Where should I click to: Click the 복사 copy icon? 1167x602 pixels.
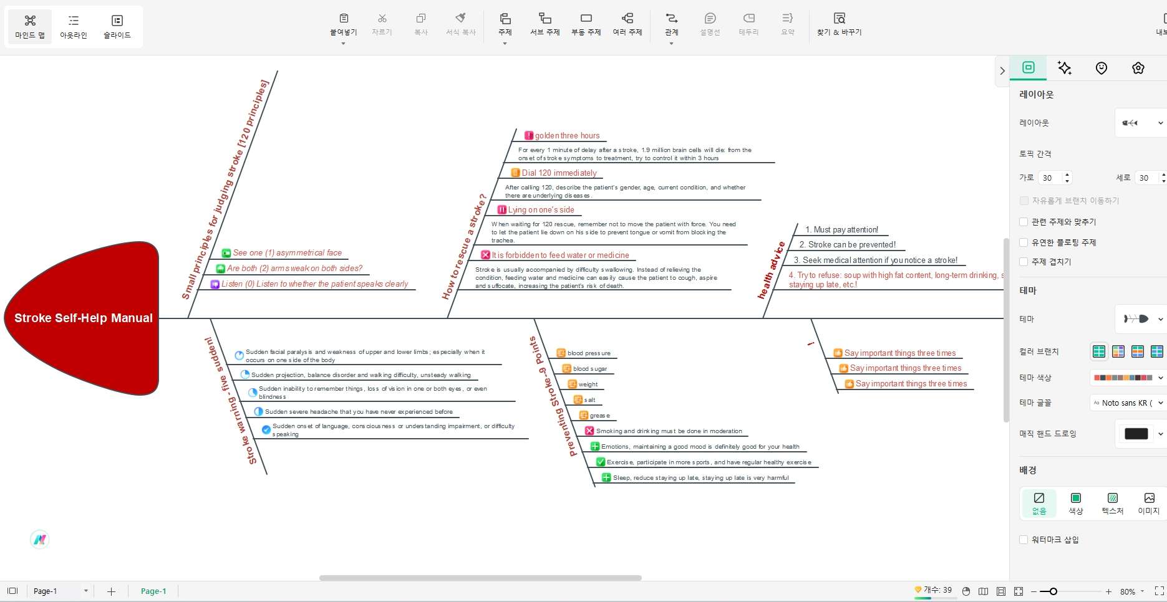(x=421, y=19)
